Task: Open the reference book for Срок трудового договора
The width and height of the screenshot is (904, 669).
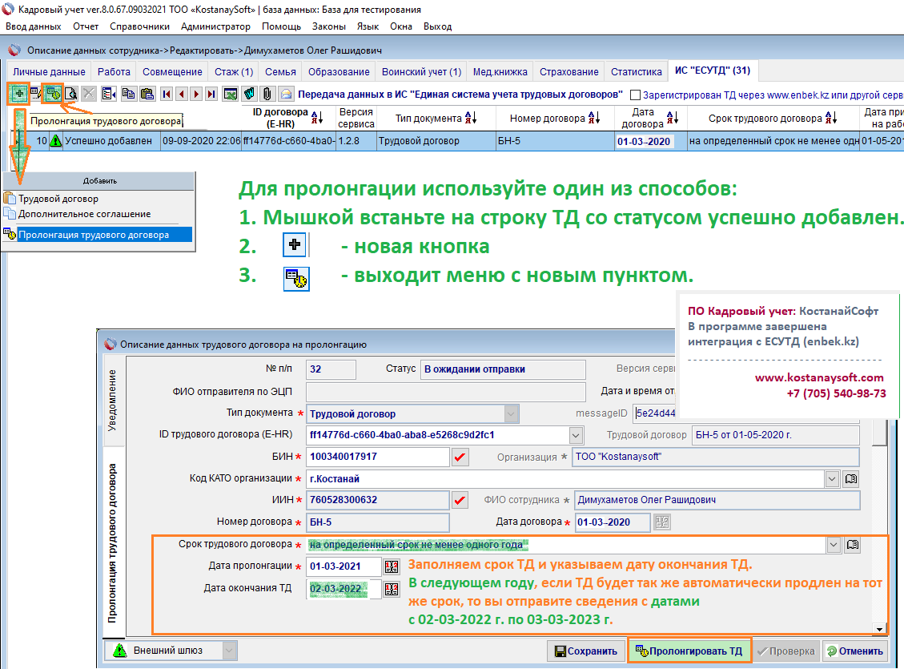Action: point(853,545)
